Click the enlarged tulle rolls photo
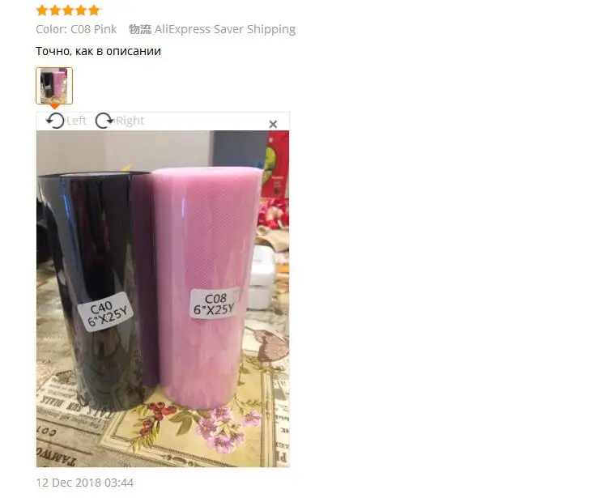Screen dimensions: 613x498 point(163,299)
